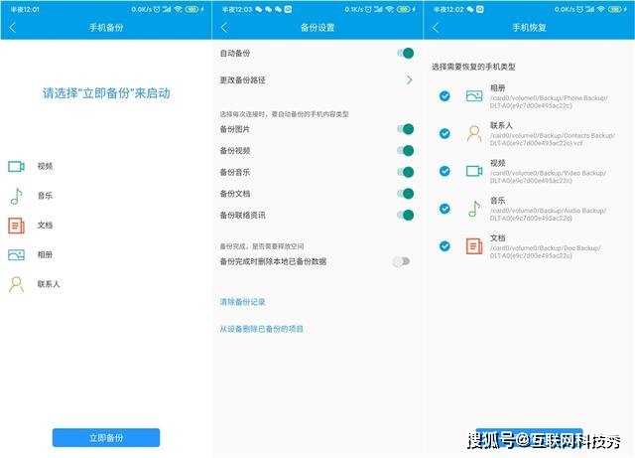635x458 pixels.
Task: Tap the 备份图片 label
Action: click(x=234, y=129)
